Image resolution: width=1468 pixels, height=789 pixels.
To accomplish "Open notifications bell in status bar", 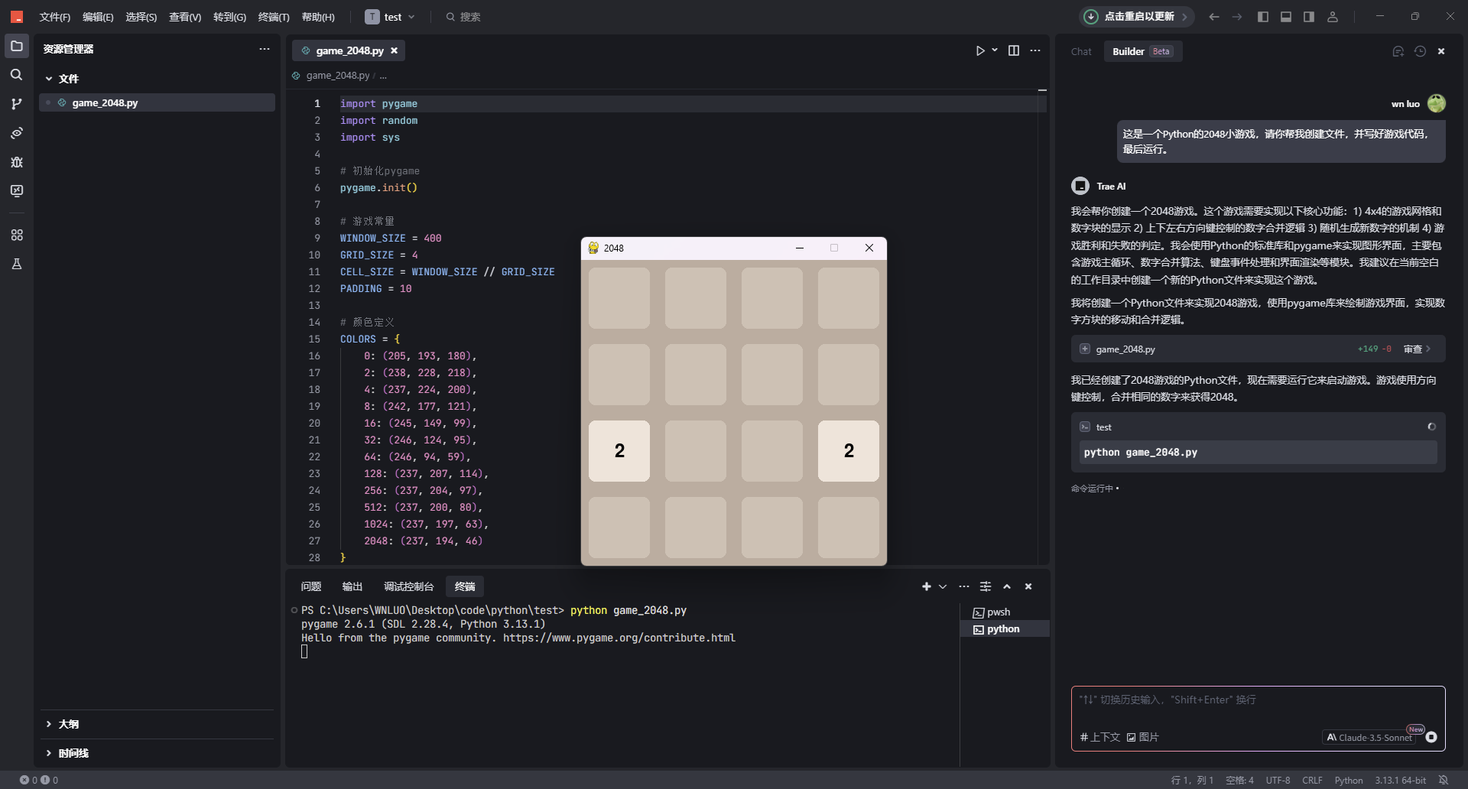I will [1444, 780].
